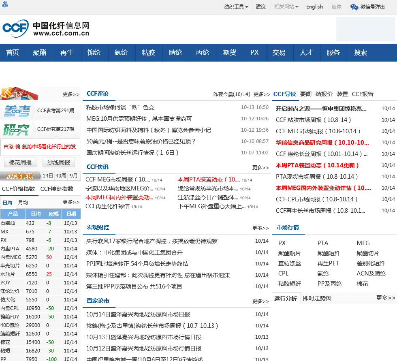
Task: Open PTA market link
Action: [x=323, y=243]
